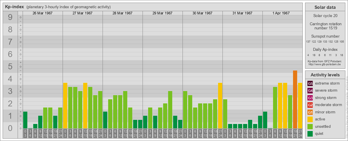Select the light green unsettled legend swatch
The image size is (348, 141).
(310, 126)
